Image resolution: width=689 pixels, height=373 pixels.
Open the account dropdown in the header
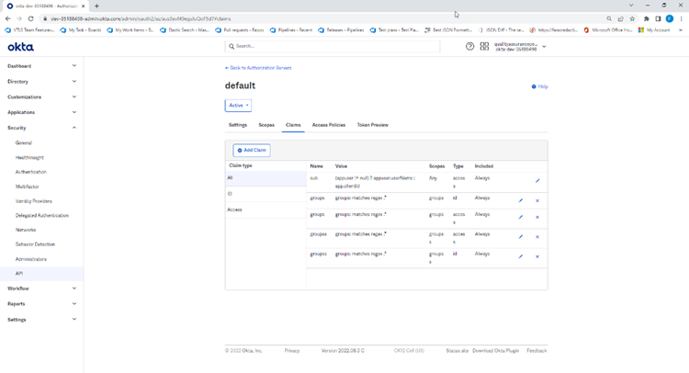pos(520,47)
